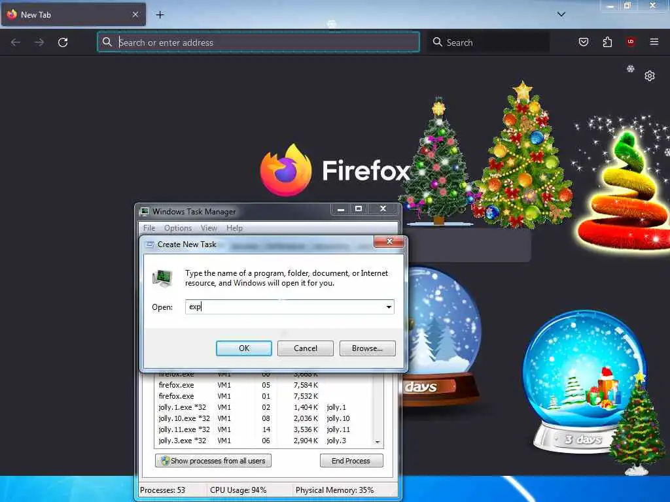
Task: Click the Processes: 53 status text
Action: (x=162, y=490)
